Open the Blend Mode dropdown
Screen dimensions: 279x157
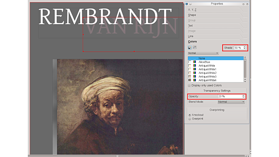[231, 102]
